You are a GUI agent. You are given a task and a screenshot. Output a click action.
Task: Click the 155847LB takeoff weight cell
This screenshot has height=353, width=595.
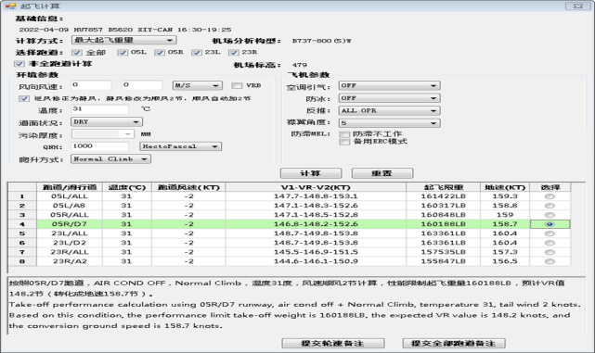pyautogui.click(x=443, y=261)
